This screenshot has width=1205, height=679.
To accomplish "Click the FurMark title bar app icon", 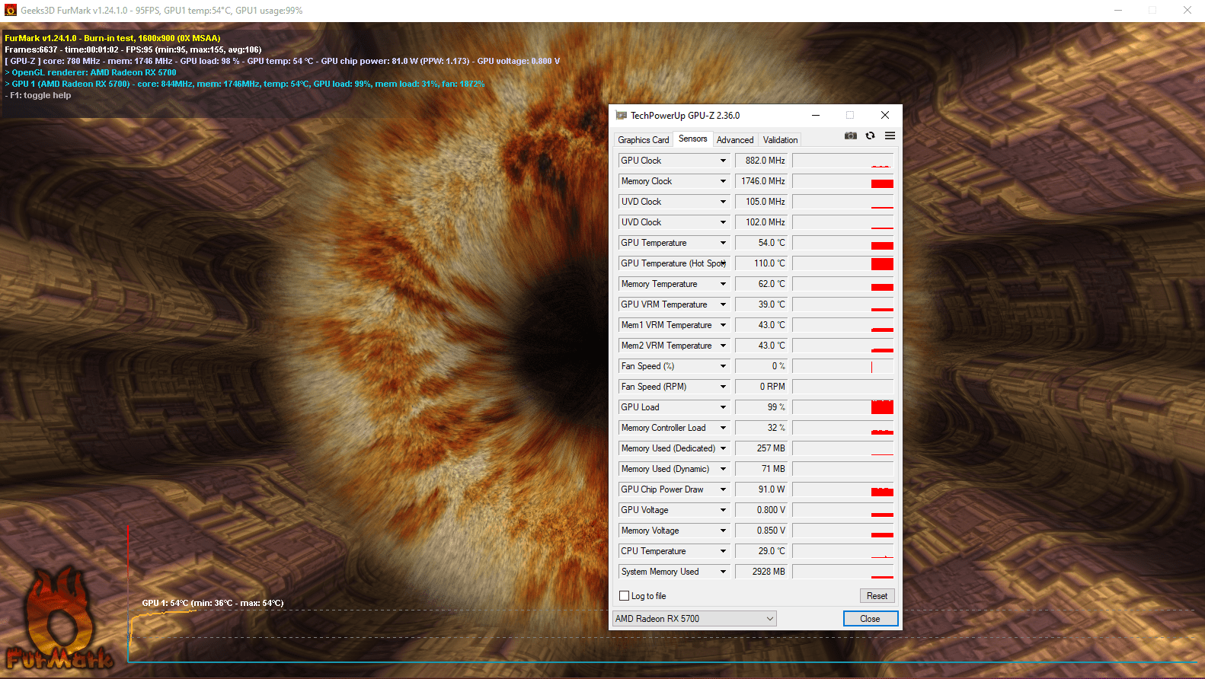I will [11, 11].
